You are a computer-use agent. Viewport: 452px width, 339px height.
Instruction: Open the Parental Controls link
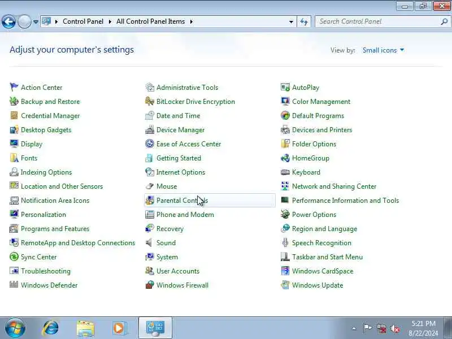(x=182, y=201)
